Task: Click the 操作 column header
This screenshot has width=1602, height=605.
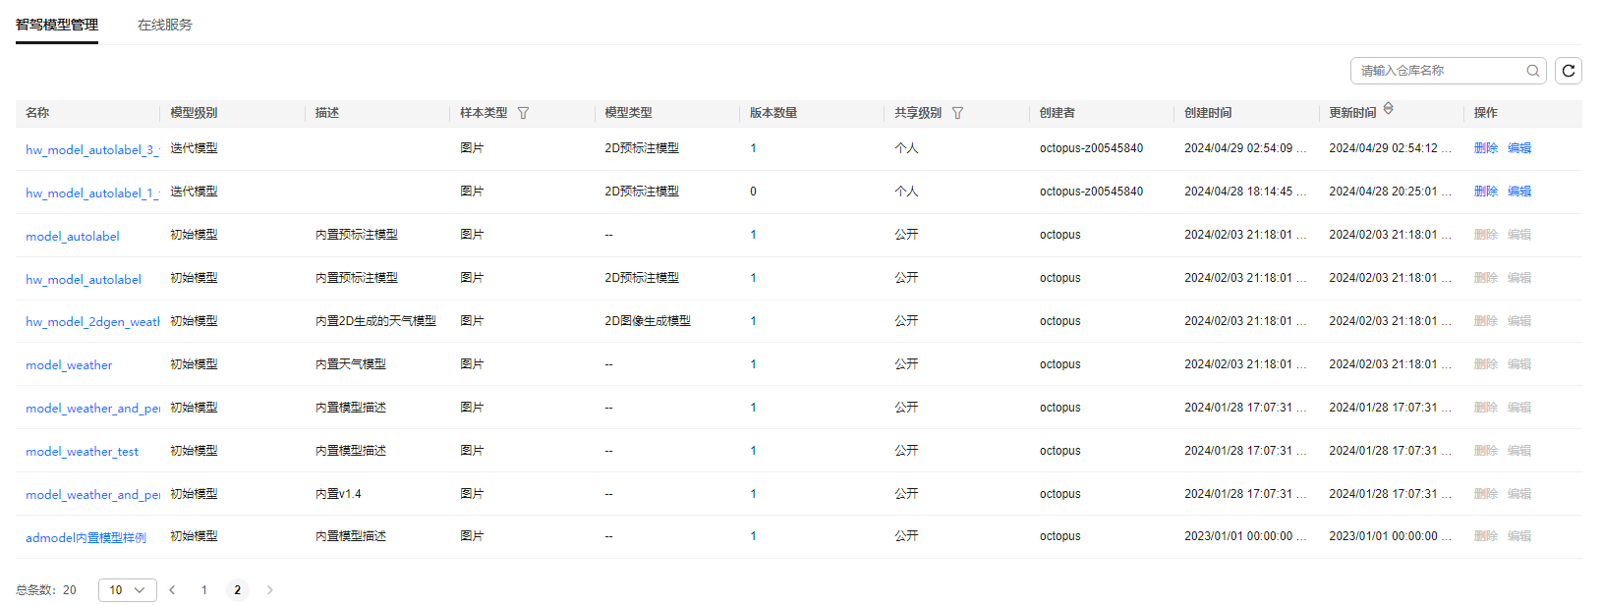Action: [x=1486, y=113]
